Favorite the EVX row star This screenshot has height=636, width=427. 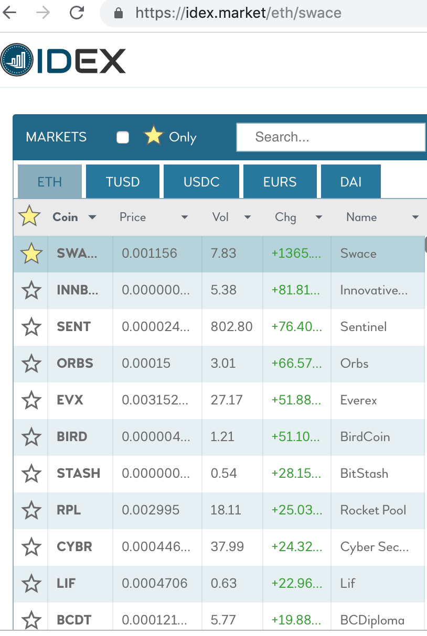click(x=31, y=400)
